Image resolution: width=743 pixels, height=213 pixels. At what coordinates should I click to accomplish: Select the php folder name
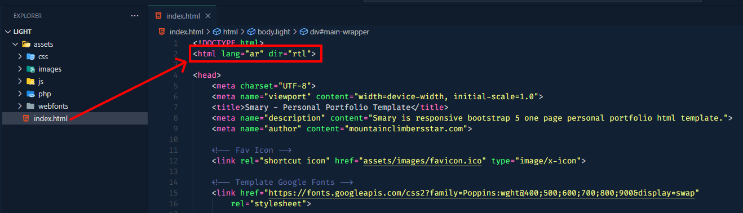45,94
